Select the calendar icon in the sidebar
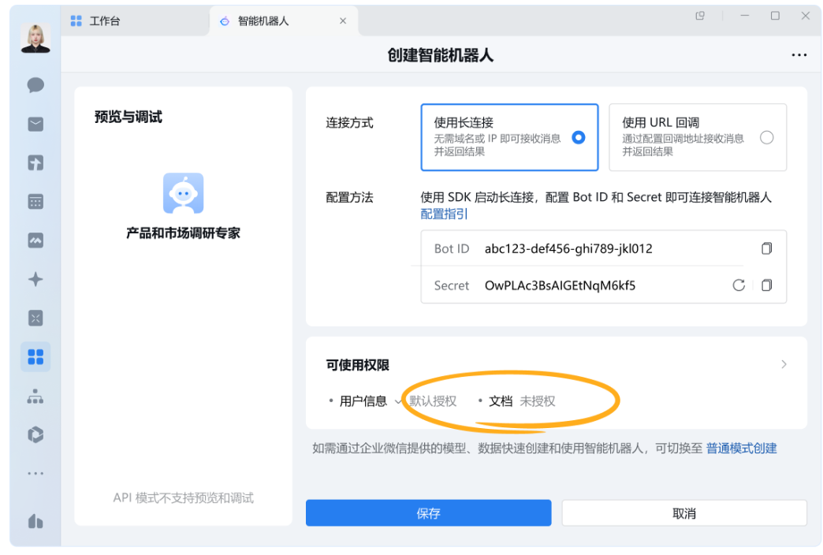Image resolution: width=823 pixels, height=555 pixels. click(x=35, y=201)
